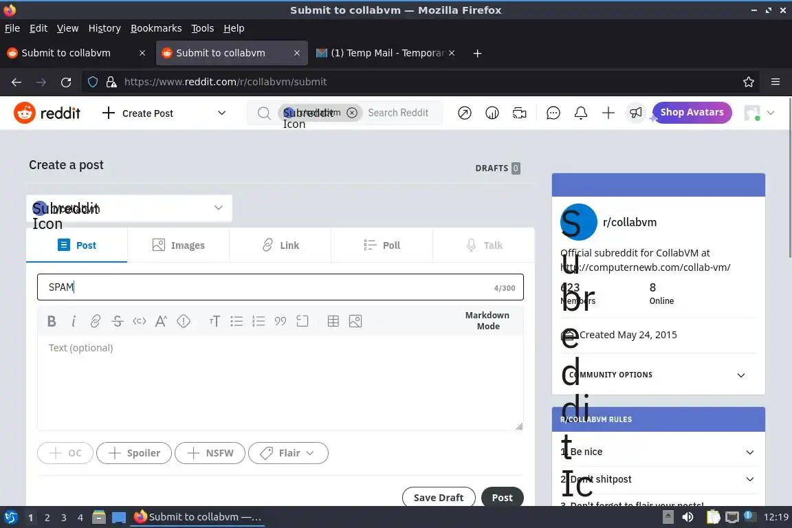This screenshot has height=528, width=792.
Task: Open the History menu in Firefox
Action: (104, 28)
